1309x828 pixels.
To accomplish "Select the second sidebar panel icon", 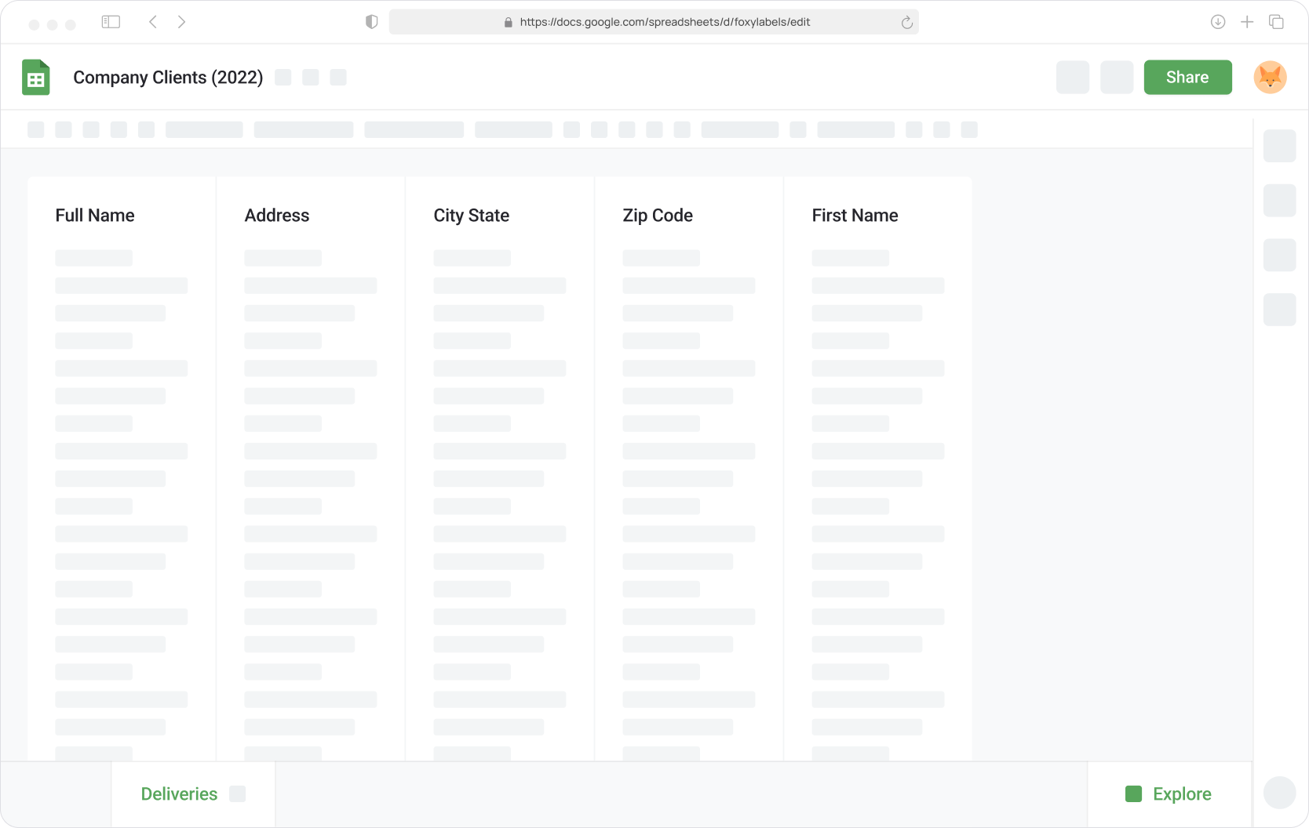I will point(1279,201).
